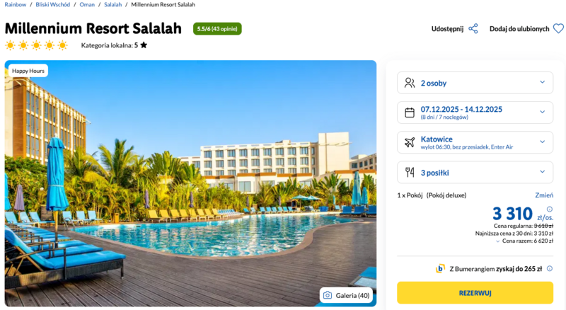The image size is (566, 310).
Task: Expand the 3 posiłki meal plan dropdown
Action: click(543, 172)
